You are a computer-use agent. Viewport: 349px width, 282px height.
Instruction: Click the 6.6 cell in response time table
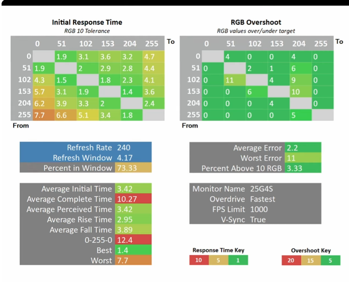click(66, 115)
